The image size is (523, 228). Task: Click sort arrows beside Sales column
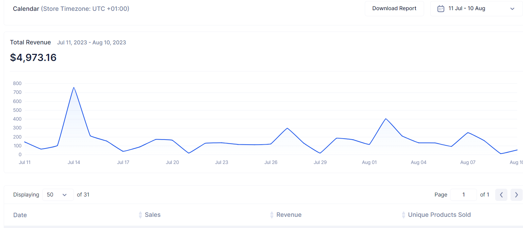tap(140, 215)
